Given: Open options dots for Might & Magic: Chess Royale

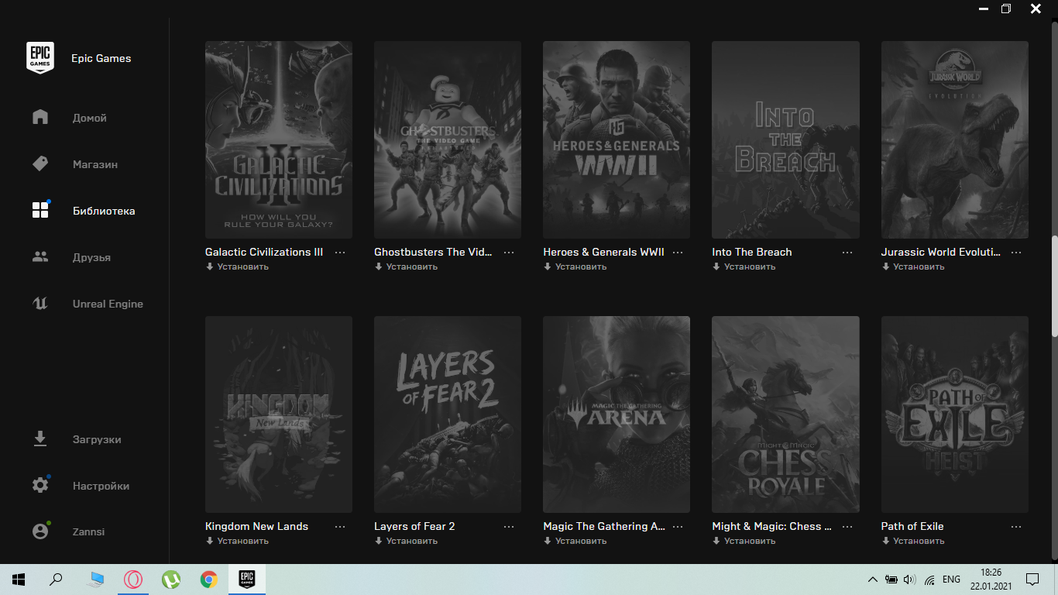Looking at the screenshot, I should [847, 527].
